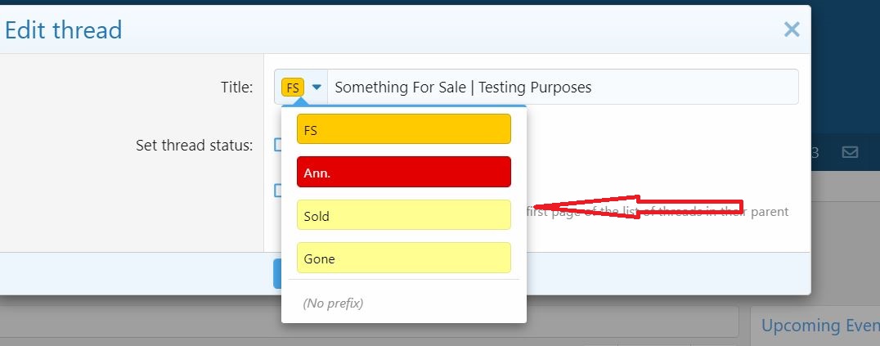Open the Upcoming Events link
This screenshot has width=880, height=346.
819,326
